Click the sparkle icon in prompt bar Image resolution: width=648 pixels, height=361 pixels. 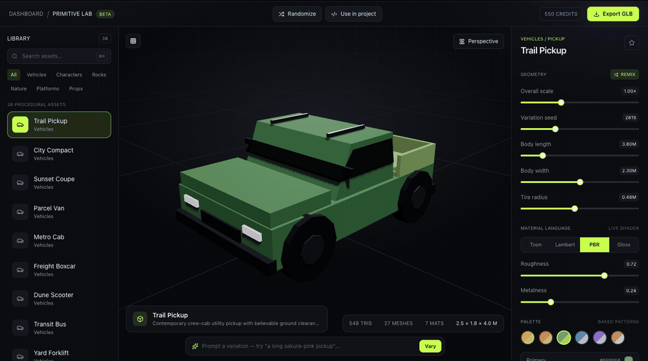coord(195,346)
